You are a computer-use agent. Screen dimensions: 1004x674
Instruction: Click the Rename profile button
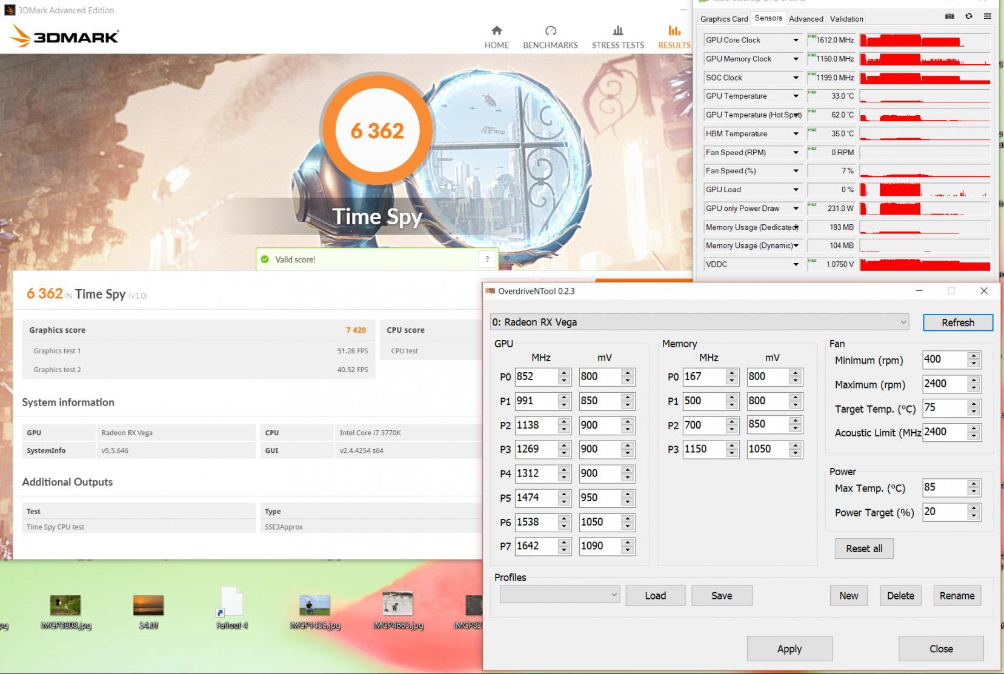957,596
